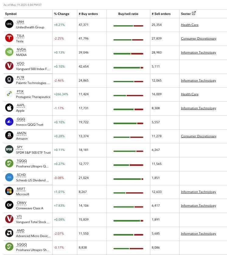
Task: Click the QQQ ticker symbol
Action: tap(21, 119)
